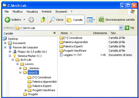Click [!!] Consulenze folder icon in file list
Image resolution: width=139 pixels, height=98 pixels.
click(61, 38)
